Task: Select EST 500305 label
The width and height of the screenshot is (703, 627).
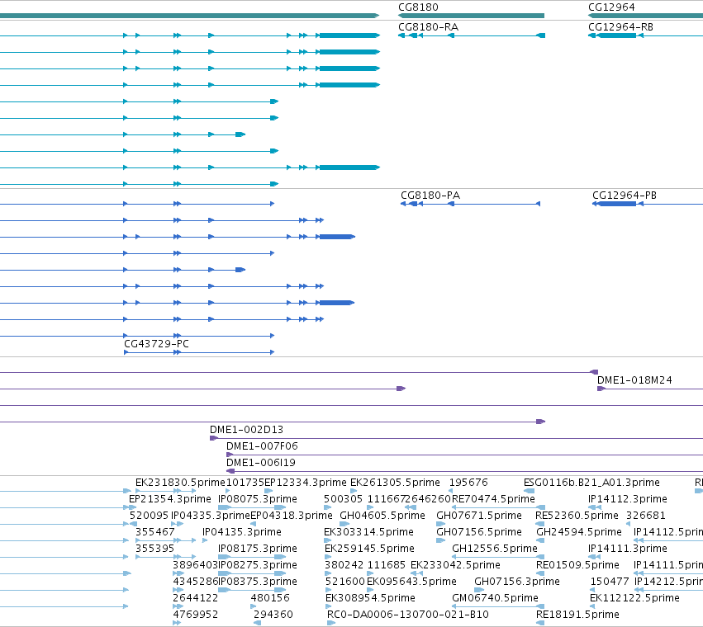Action: (x=343, y=499)
